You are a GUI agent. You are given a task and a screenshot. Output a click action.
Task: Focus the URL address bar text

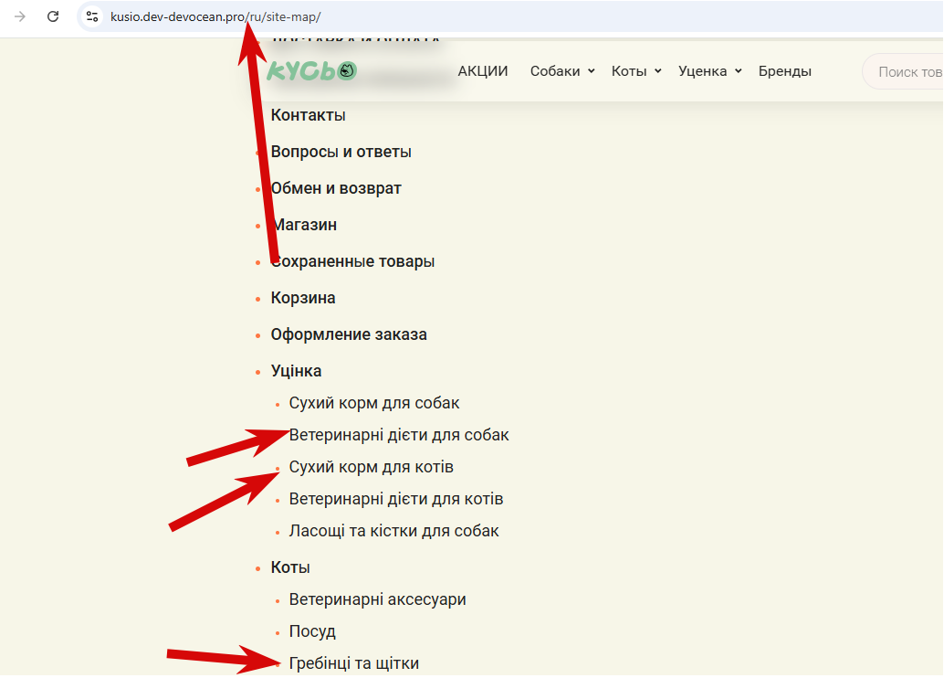215,16
